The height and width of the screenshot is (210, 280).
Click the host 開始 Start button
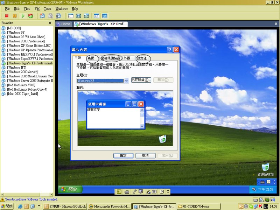click(7, 206)
